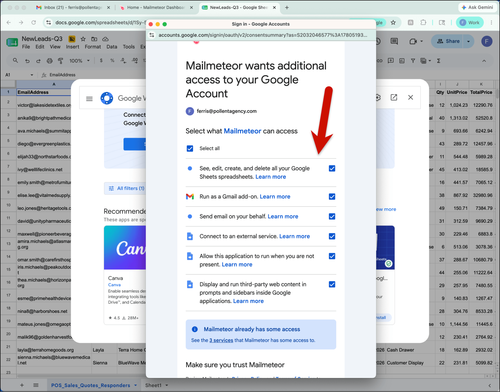Click the Insert chart icon in toolbar
The image size is (500, 392).
[x=402, y=61]
